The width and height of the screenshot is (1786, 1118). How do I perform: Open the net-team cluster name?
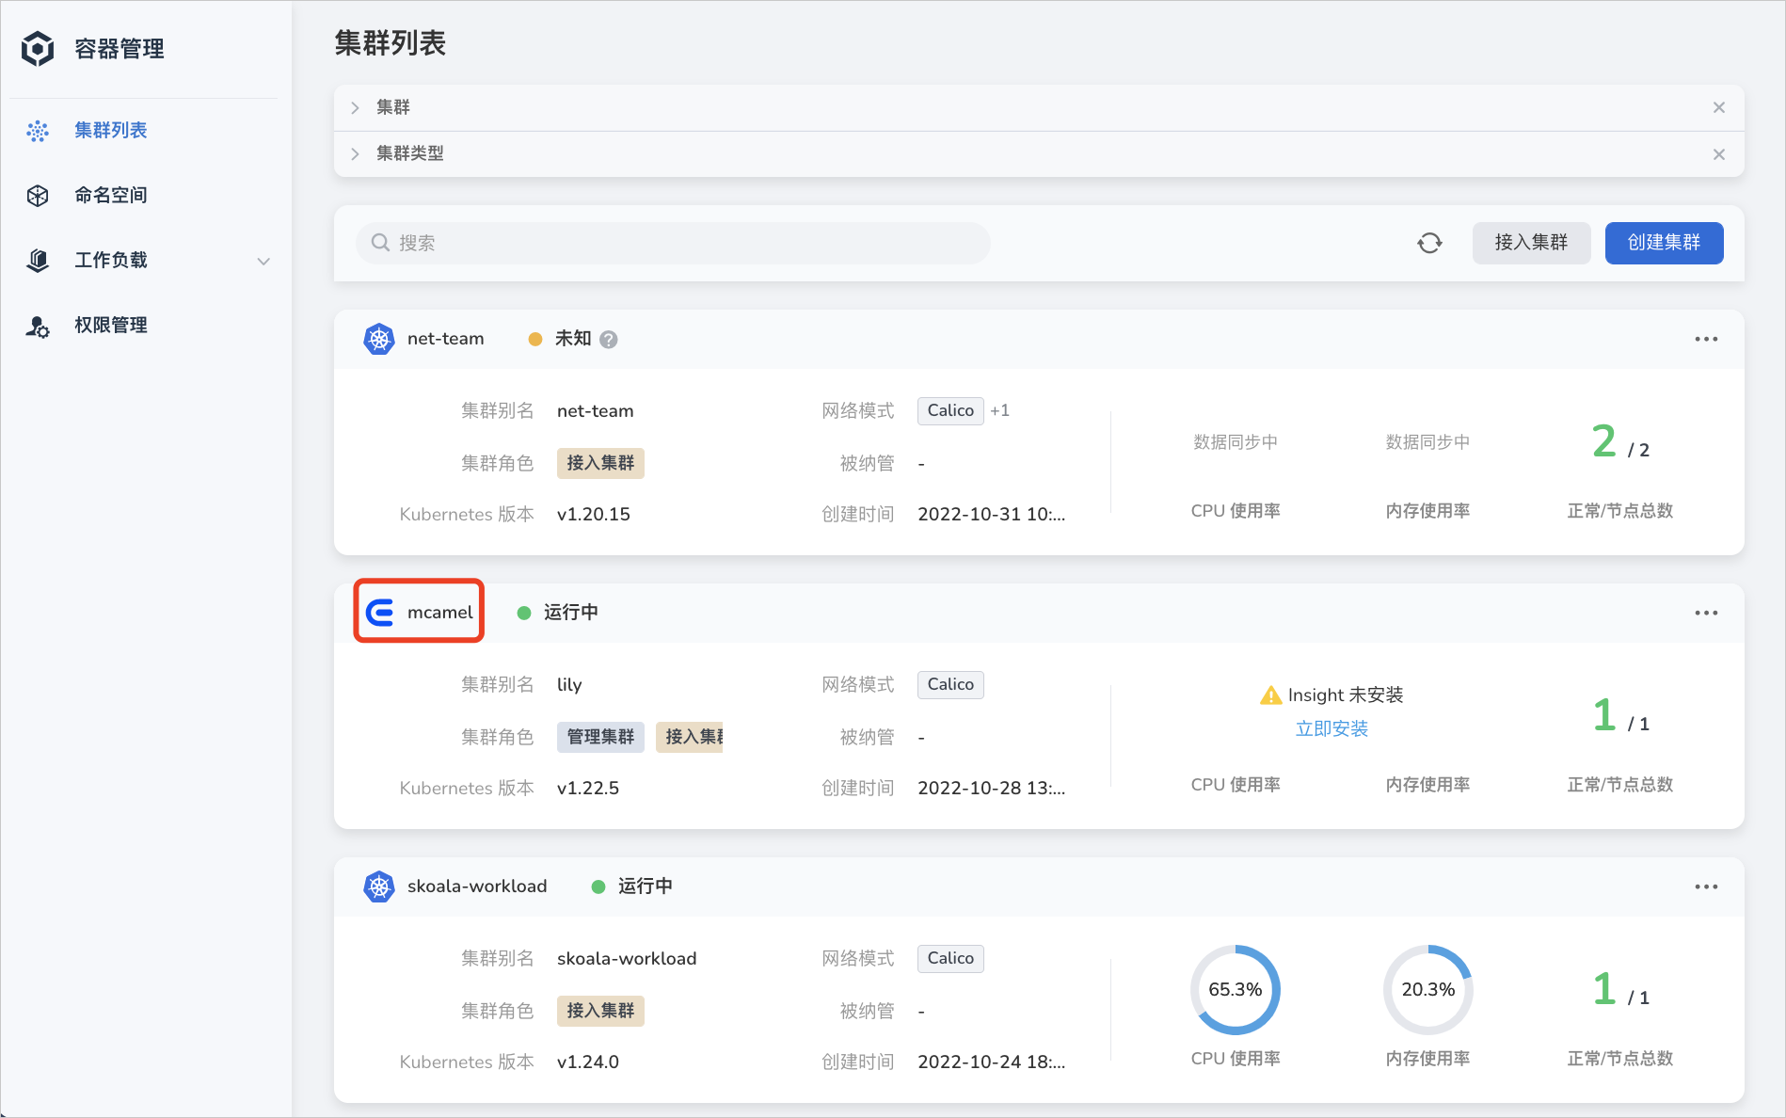(445, 339)
